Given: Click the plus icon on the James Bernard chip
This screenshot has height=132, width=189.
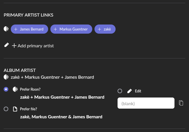Looking at the screenshot, I should click(16, 29).
